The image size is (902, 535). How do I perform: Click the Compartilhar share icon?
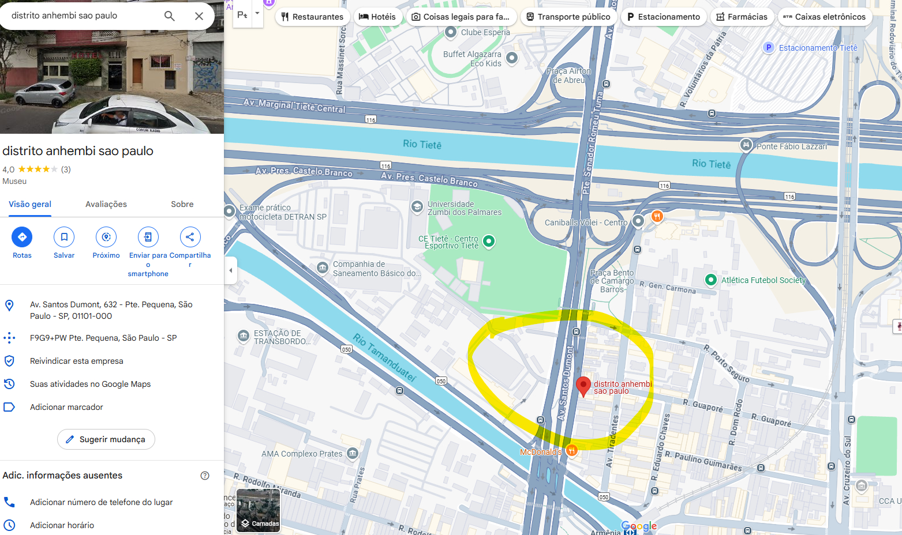click(190, 237)
